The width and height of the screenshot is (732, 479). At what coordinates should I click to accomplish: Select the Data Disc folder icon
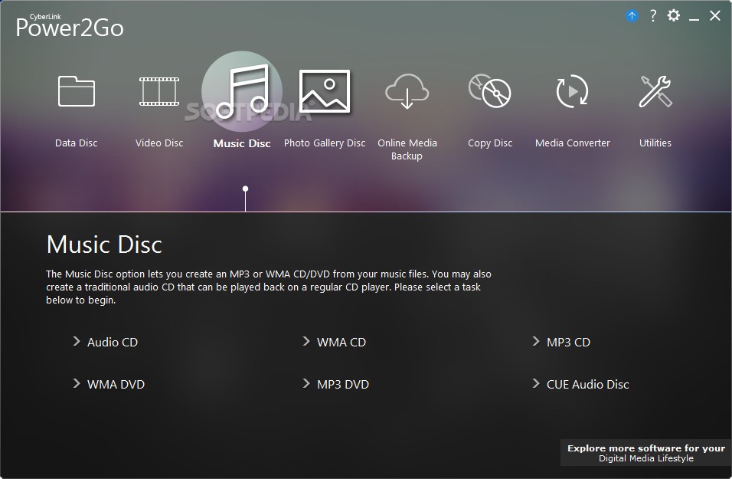(x=77, y=92)
